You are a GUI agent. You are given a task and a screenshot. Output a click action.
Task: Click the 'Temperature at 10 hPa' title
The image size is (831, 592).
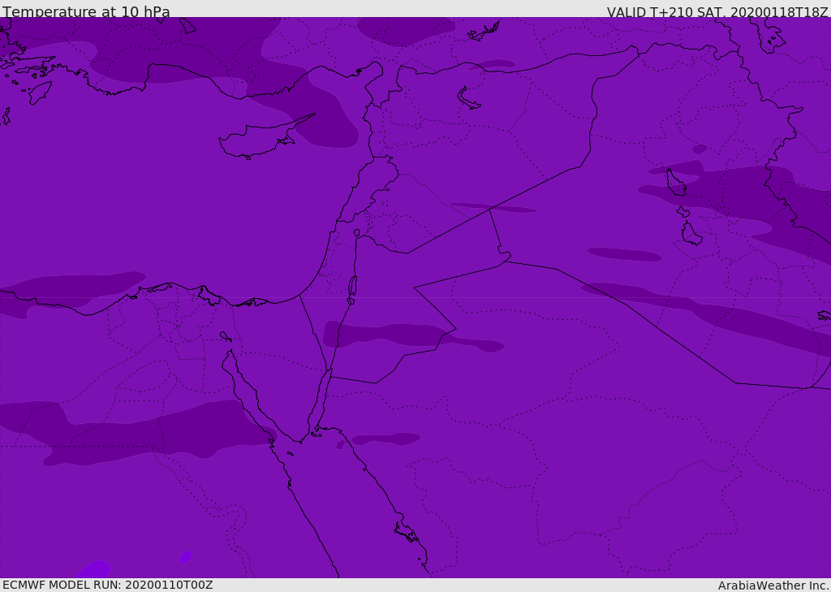coord(86,11)
